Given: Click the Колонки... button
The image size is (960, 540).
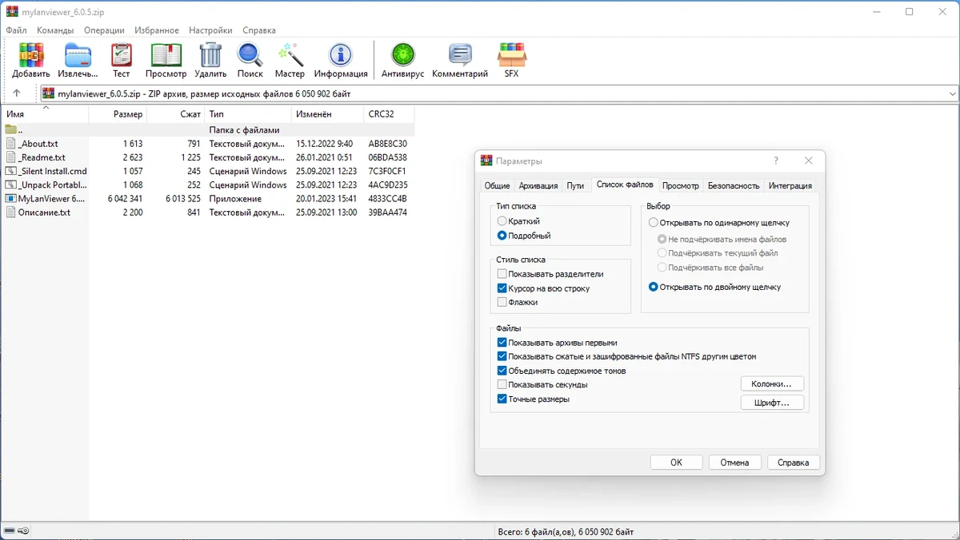Looking at the screenshot, I should 772,384.
